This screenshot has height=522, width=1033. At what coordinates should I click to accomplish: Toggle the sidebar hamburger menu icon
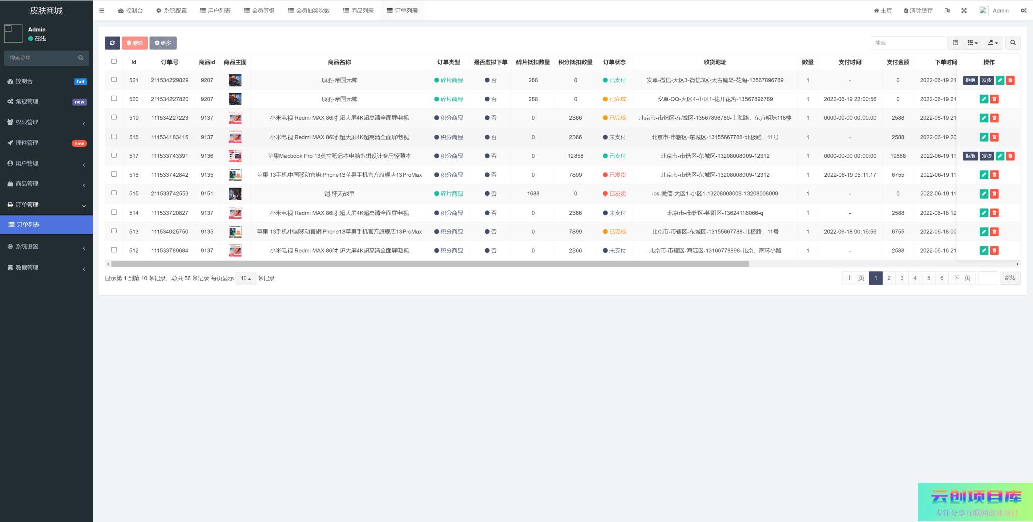pos(102,11)
